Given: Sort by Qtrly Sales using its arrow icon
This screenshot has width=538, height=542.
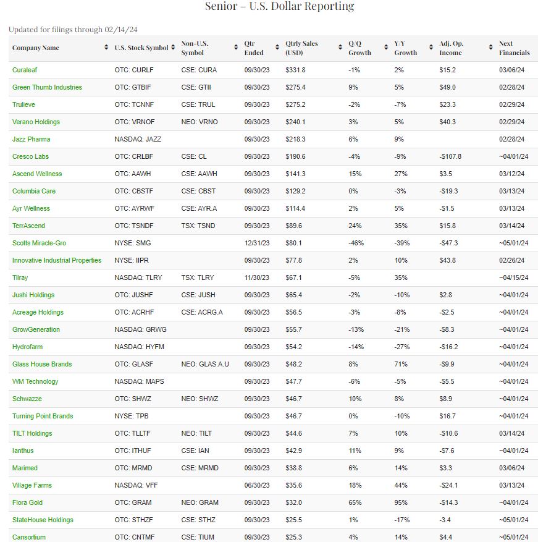Looking at the screenshot, I should pos(340,48).
